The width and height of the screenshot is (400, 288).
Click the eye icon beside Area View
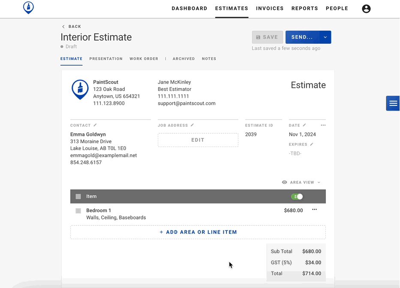coord(284,182)
